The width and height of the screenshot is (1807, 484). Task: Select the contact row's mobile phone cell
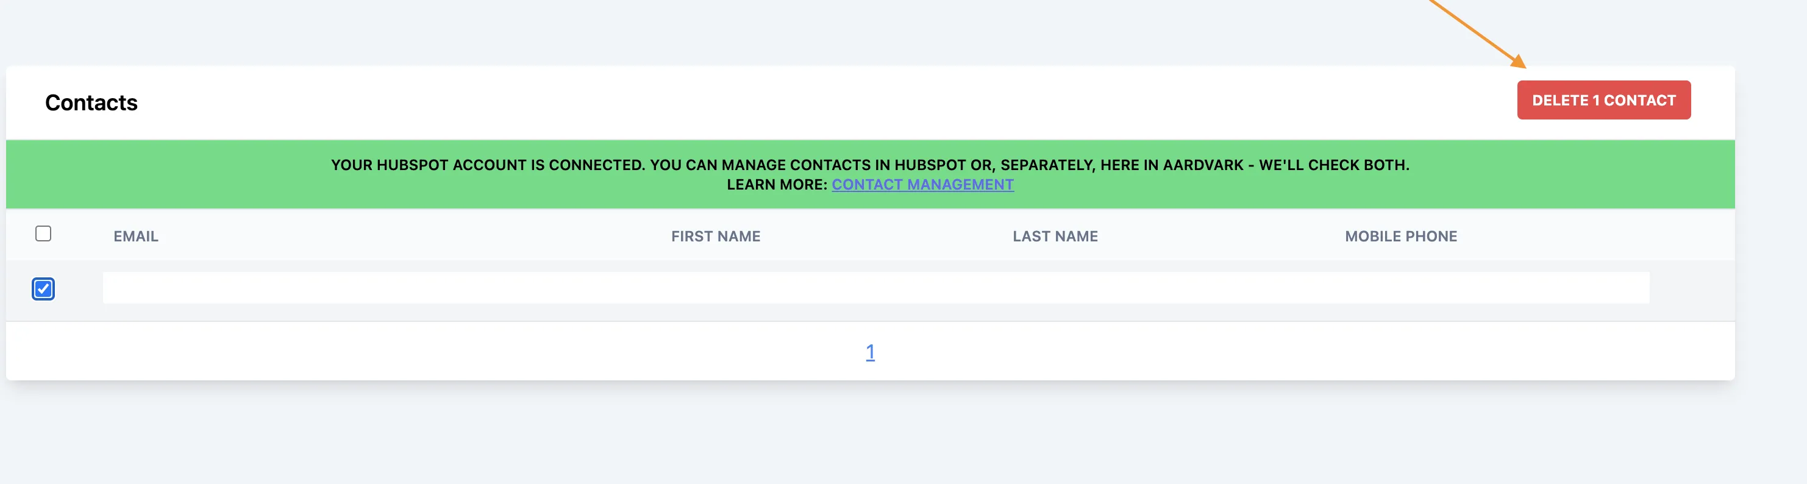pos(1400,288)
